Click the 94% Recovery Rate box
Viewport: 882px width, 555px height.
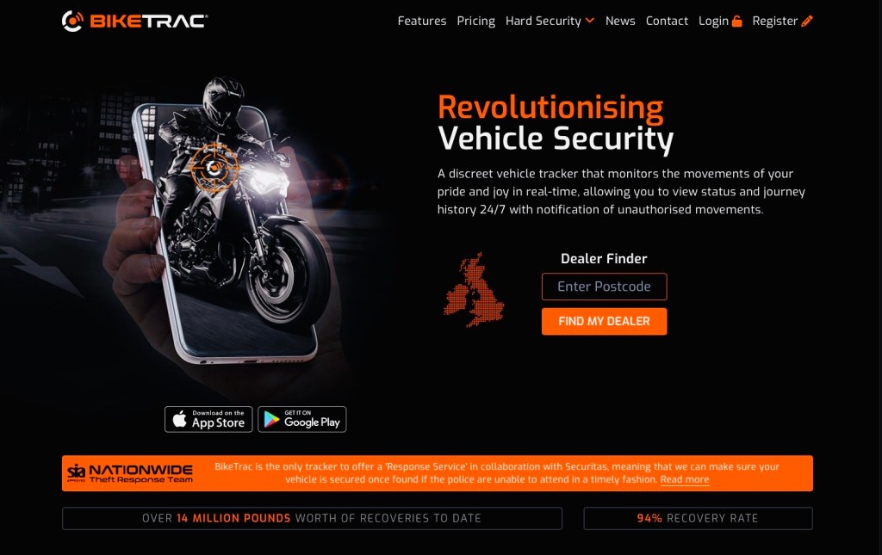(698, 519)
